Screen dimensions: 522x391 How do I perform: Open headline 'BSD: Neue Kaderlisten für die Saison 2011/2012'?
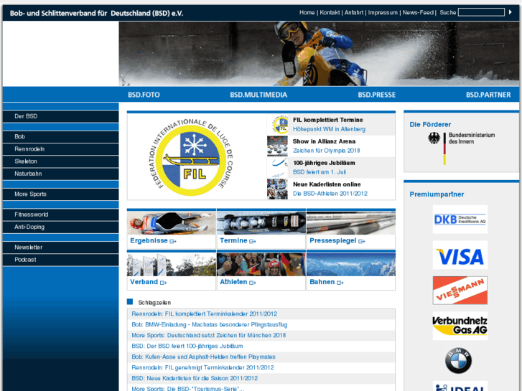195,378
